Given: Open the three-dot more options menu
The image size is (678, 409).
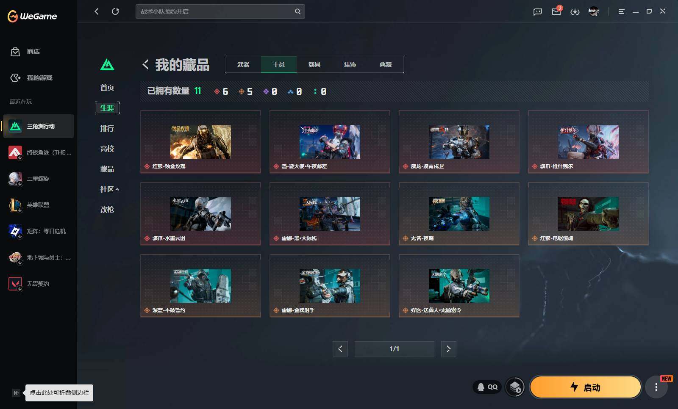Looking at the screenshot, I should click(x=656, y=387).
